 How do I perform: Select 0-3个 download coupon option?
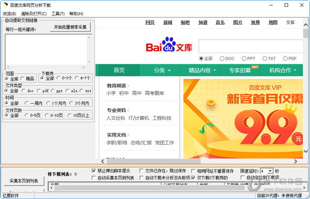58,78
